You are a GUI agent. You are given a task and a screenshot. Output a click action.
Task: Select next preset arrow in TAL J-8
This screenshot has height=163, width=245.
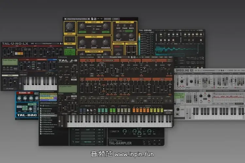129,57
